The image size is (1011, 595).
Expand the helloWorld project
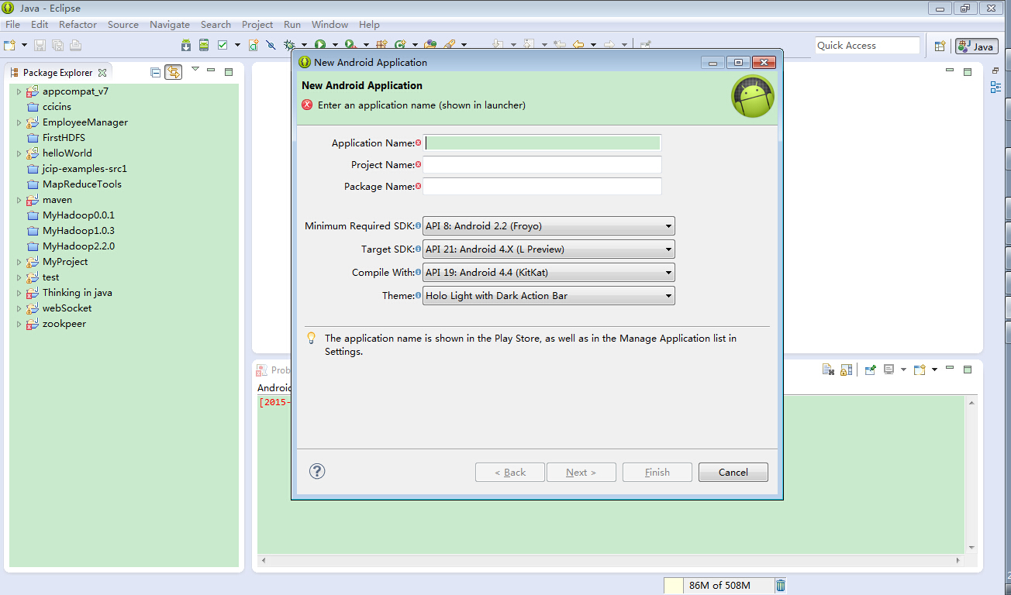pos(19,153)
